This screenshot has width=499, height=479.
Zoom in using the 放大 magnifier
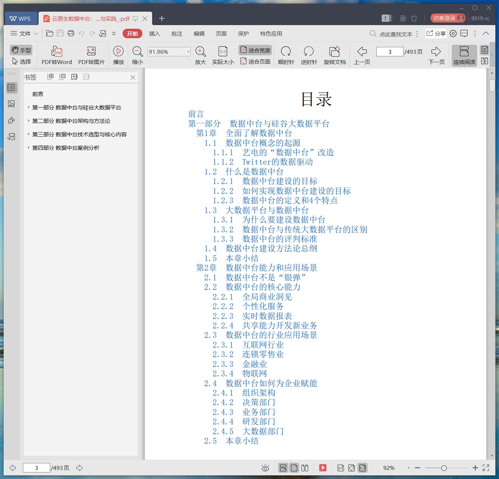click(201, 51)
